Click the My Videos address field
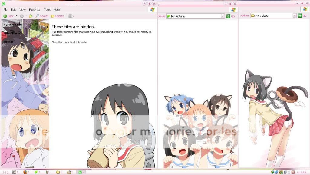 (273, 15)
